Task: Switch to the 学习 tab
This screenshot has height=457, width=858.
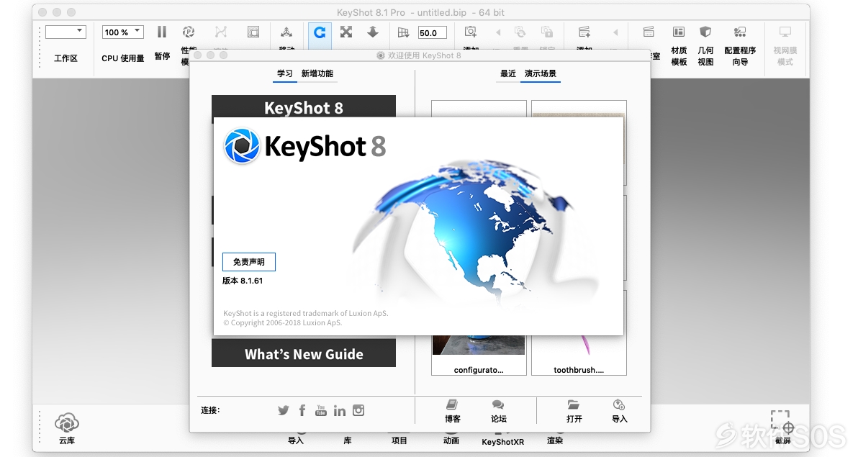Action: 284,73
